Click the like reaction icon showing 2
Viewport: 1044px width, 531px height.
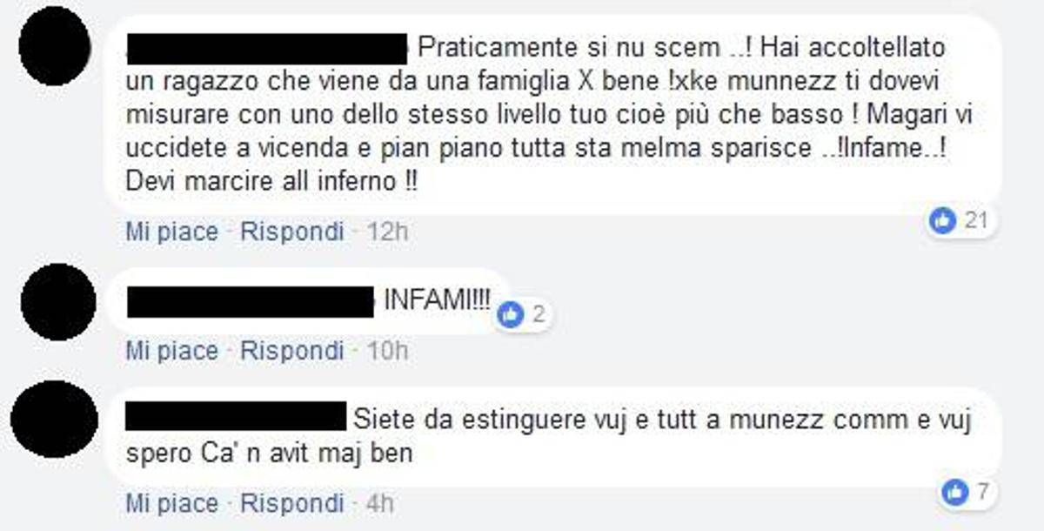[511, 315]
